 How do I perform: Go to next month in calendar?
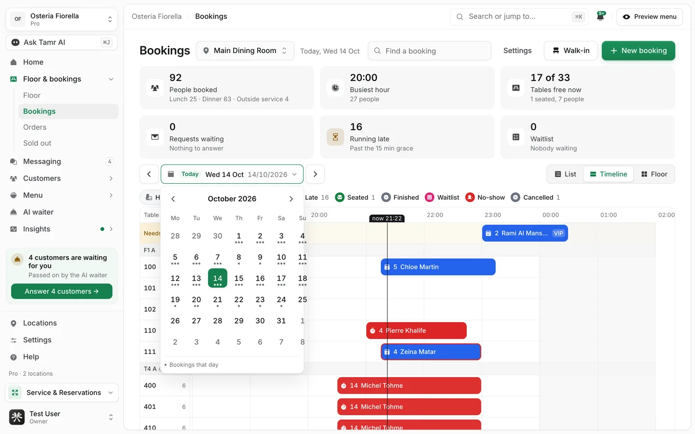[291, 199]
